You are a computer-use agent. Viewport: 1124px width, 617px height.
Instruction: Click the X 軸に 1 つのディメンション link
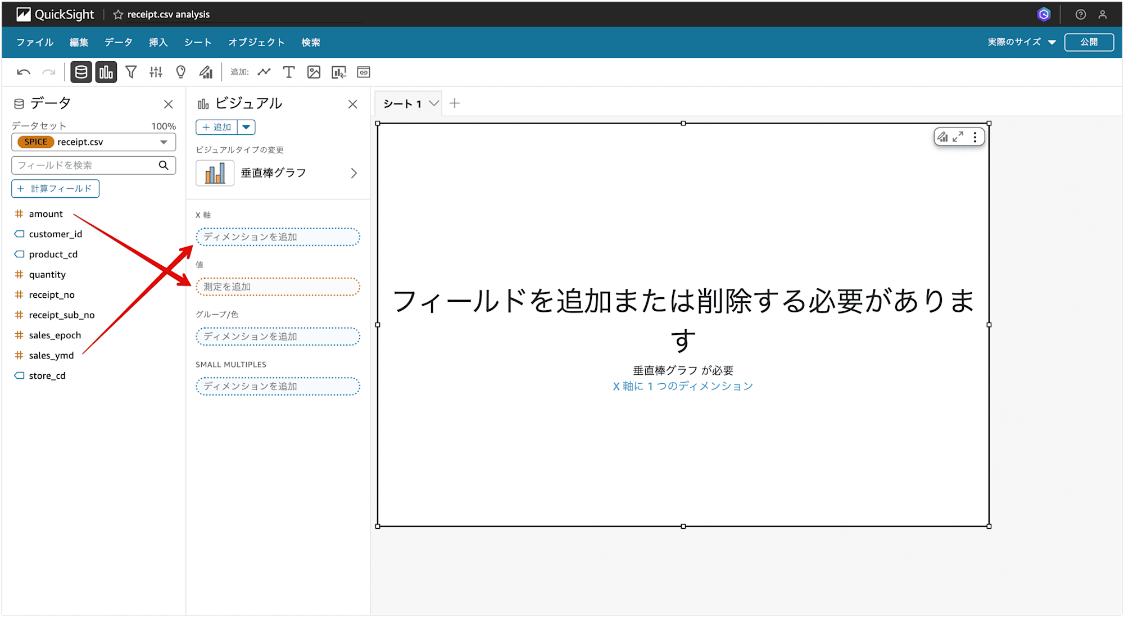tap(683, 386)
